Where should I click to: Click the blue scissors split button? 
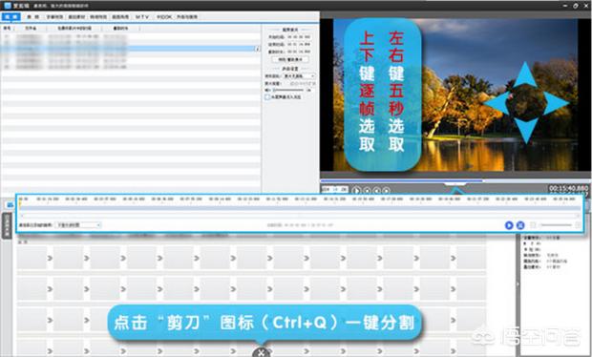520,225
